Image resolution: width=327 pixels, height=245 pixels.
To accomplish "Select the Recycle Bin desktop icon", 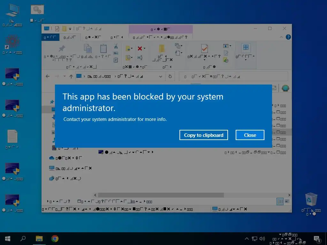I will point(311,204).
